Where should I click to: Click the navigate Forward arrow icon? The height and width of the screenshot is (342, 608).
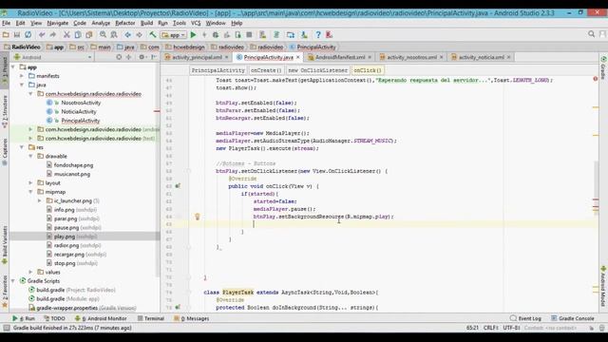click(x=139, y=35)
